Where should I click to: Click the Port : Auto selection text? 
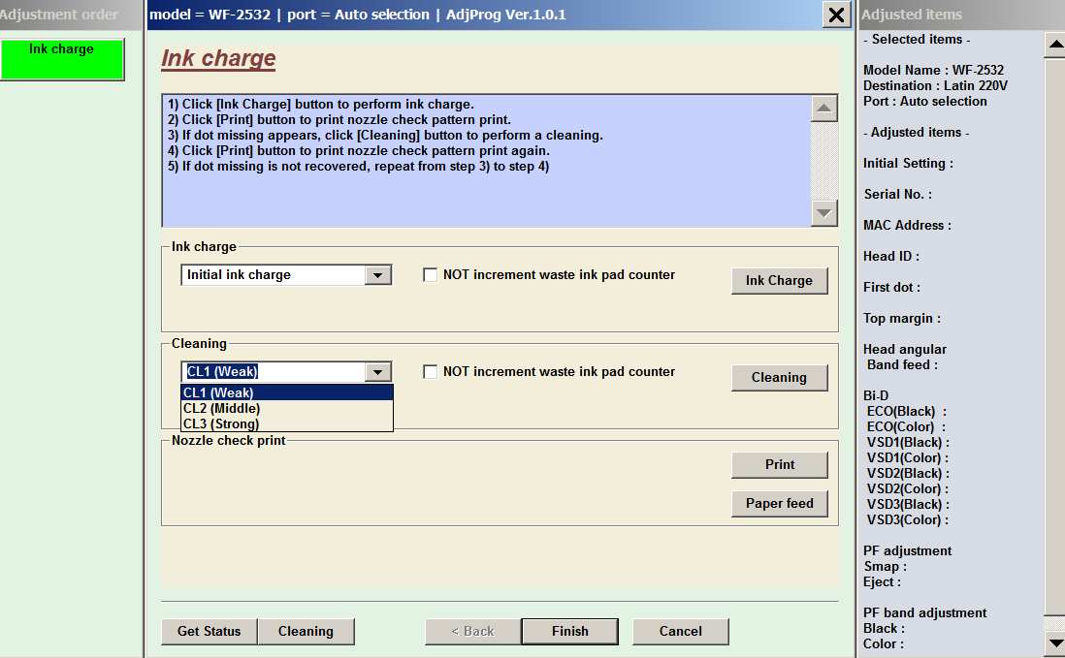tap(925, 101)
